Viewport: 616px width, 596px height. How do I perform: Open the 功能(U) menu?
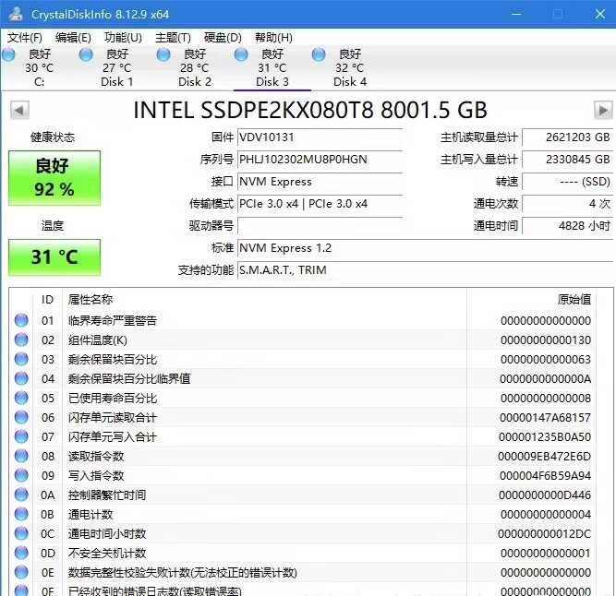(x=123, y=38)
